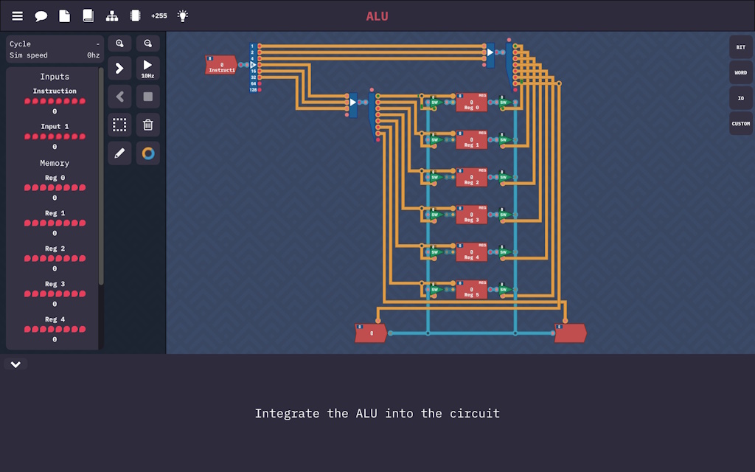This screenshot has width=755, height=472.
Task: Open the wire color ring picker
Action: click(x=147, y=153)
